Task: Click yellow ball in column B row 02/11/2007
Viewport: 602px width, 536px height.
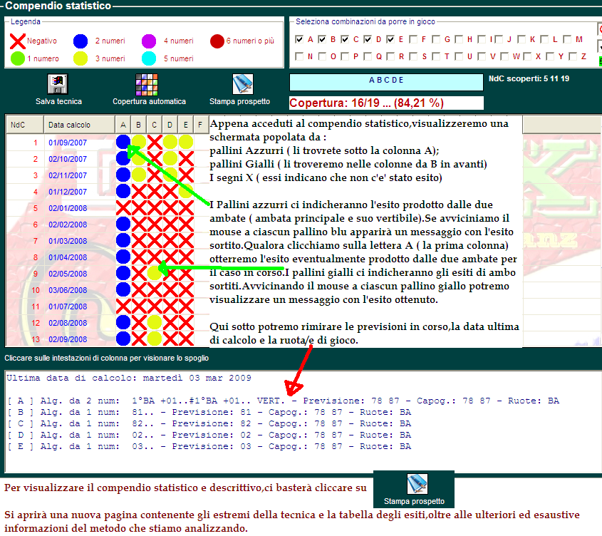Action: (x=139, y=175)
